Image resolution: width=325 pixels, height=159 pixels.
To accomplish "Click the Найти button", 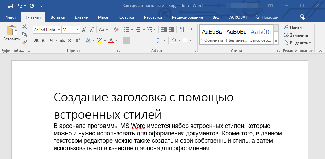I will [295, 27].
